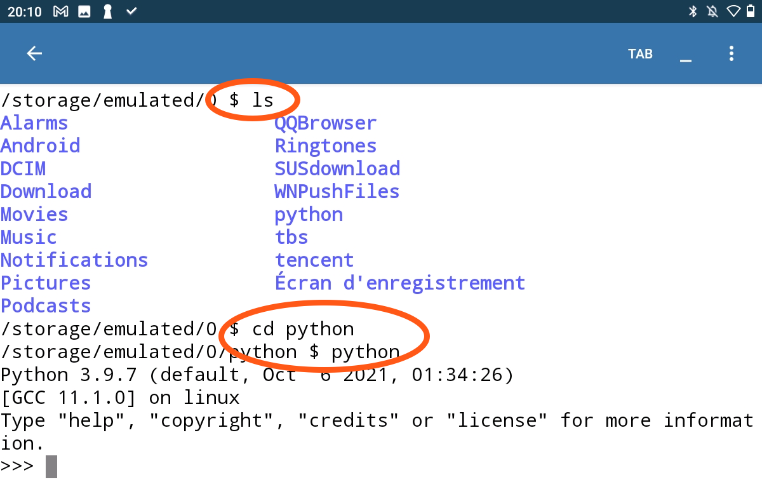Tap the image notification icon in status bar
The image size is (762, 489).
tap(84, 11)
